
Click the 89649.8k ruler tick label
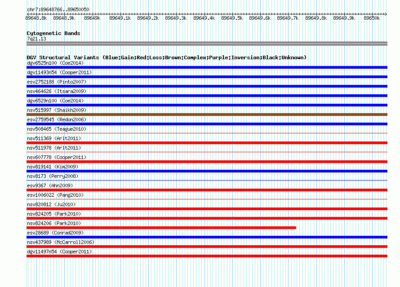[316, 18]
